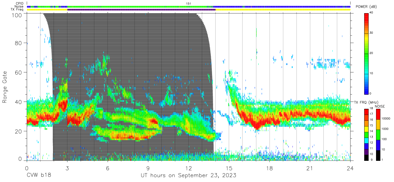Click the CPID value '151'
The image size is (394, 182).
(189, 4)
